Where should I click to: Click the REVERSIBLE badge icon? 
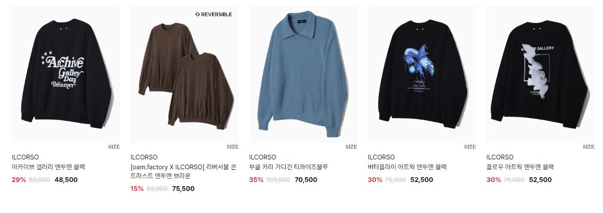[197, 15]
